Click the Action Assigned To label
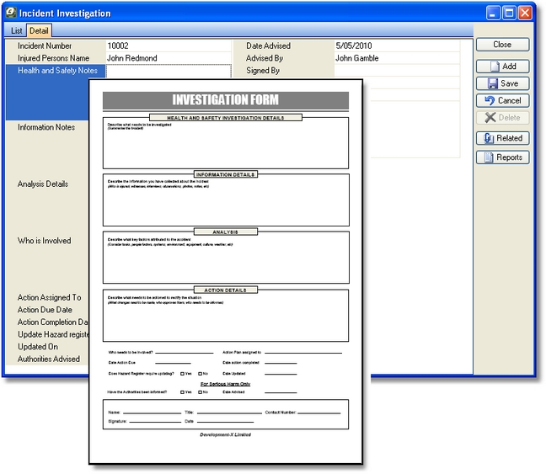The image size is (546, 474). click(x=49, y=297)
